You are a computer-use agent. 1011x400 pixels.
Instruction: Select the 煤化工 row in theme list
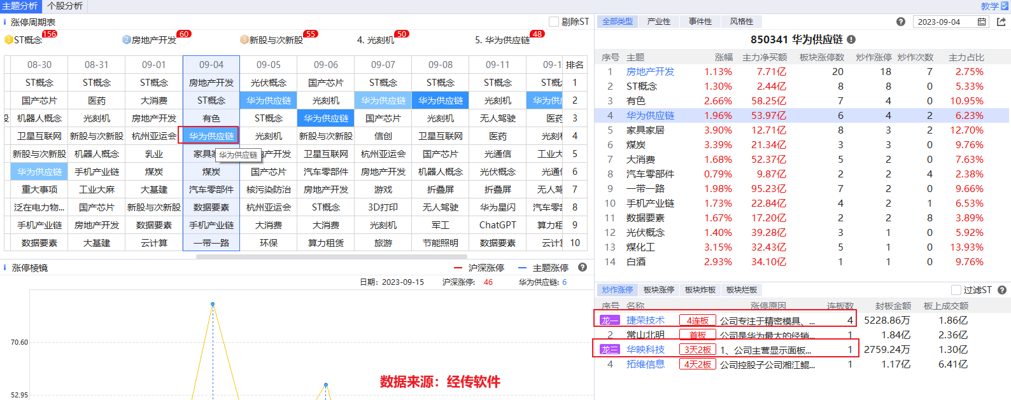coord(802,247)
